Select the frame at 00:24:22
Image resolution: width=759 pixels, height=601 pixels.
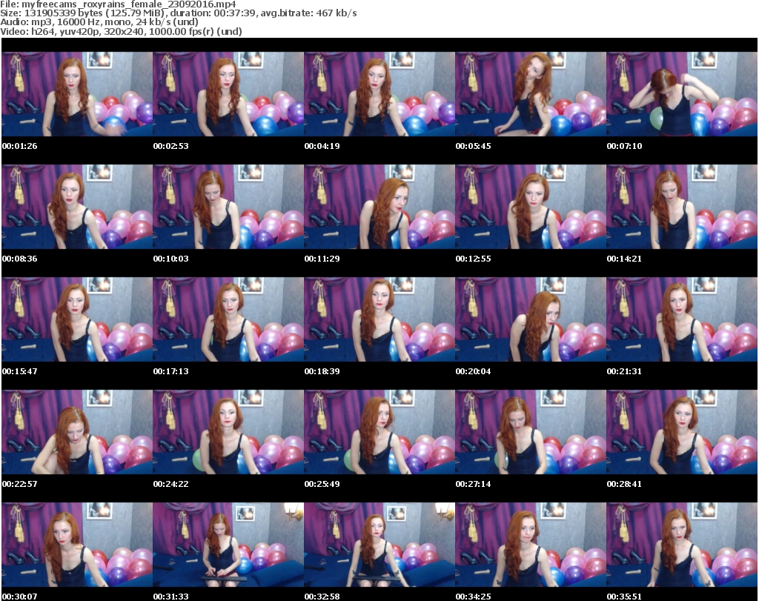coord(228,432)
